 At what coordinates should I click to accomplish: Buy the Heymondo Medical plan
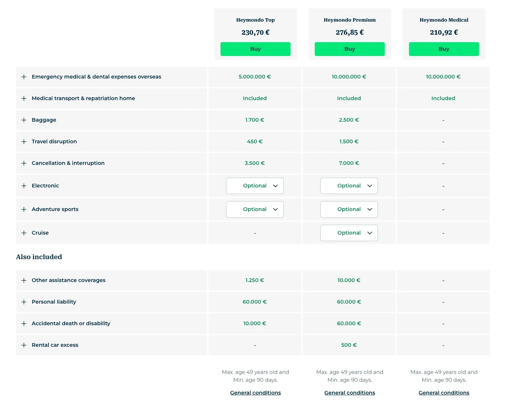444,49
